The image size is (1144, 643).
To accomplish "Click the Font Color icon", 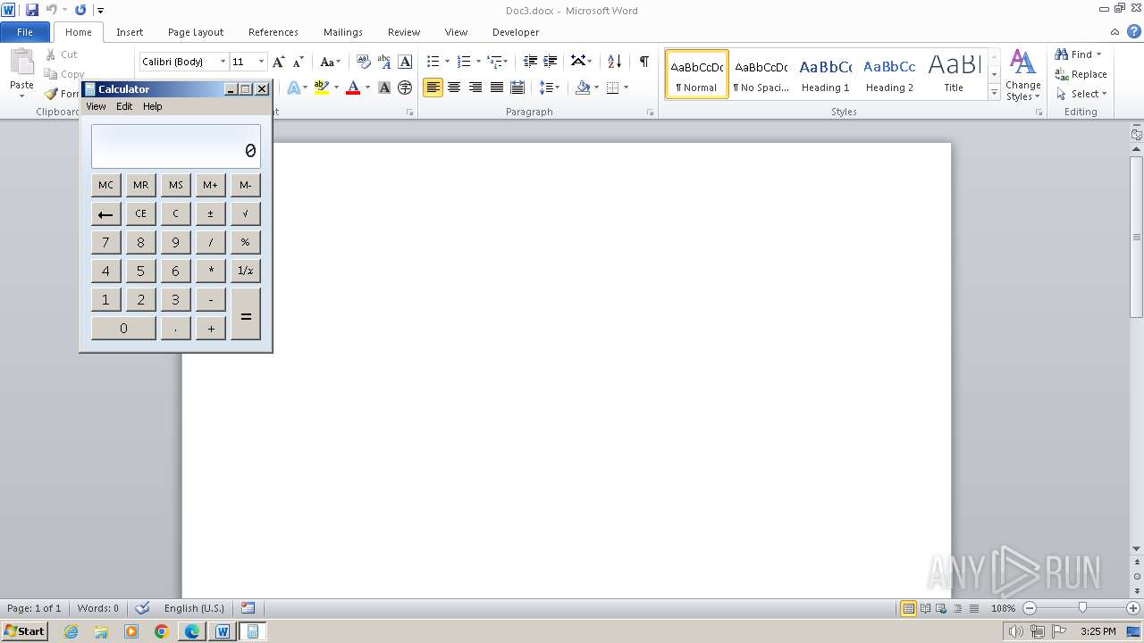I will click(x=353, y=88).
